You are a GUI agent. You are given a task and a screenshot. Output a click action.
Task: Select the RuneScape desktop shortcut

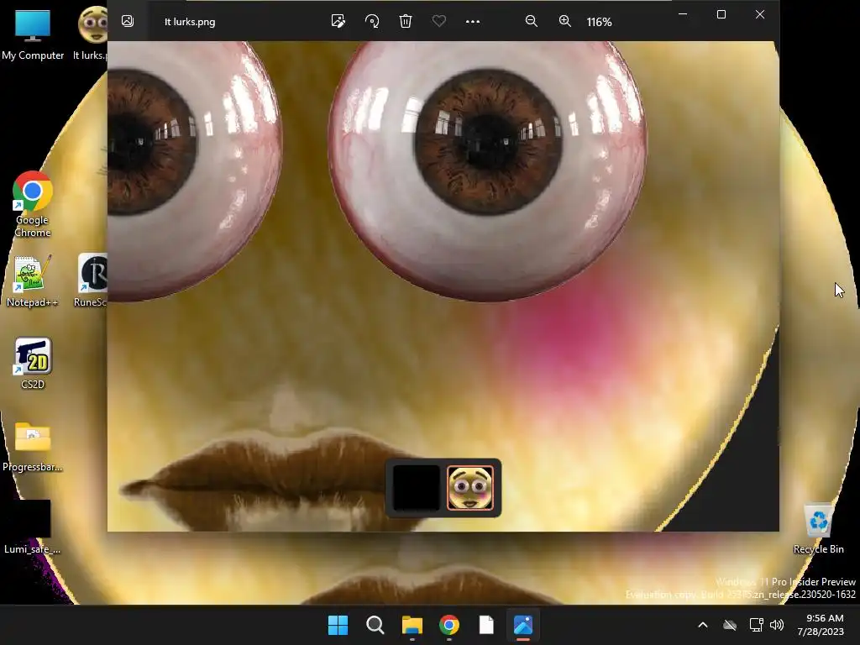(91, 281)
